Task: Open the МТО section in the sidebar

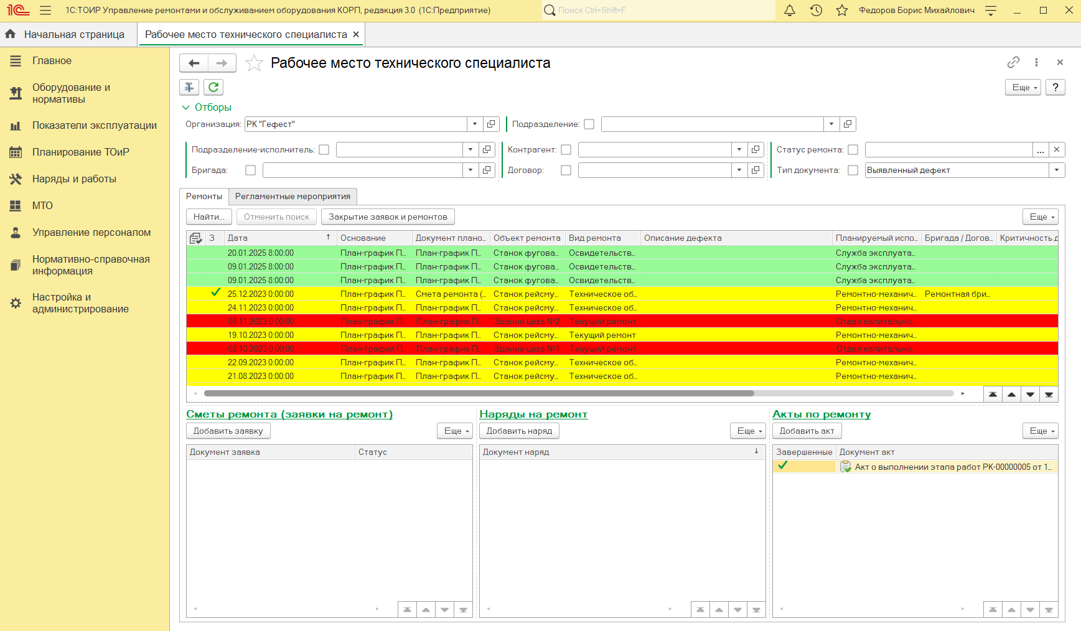Action: coord(42,205)
